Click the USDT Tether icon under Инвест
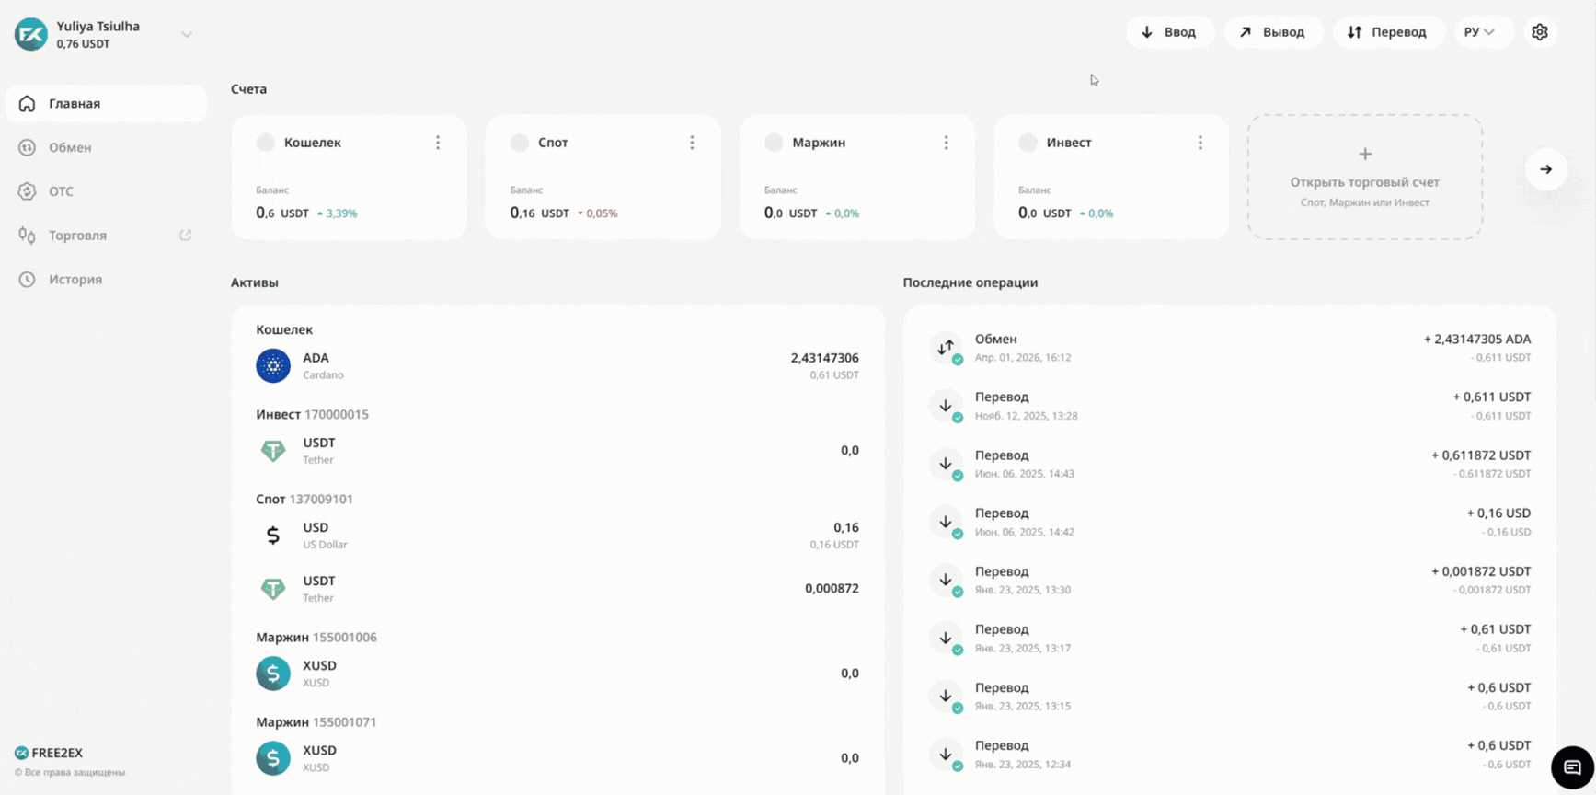1596x795 pixels. click(273, 450)
